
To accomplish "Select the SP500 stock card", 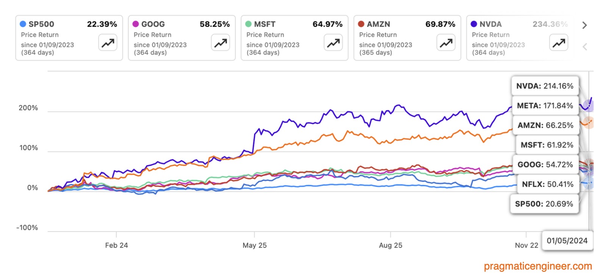I will pyautogui.click(x=69, y=37).
